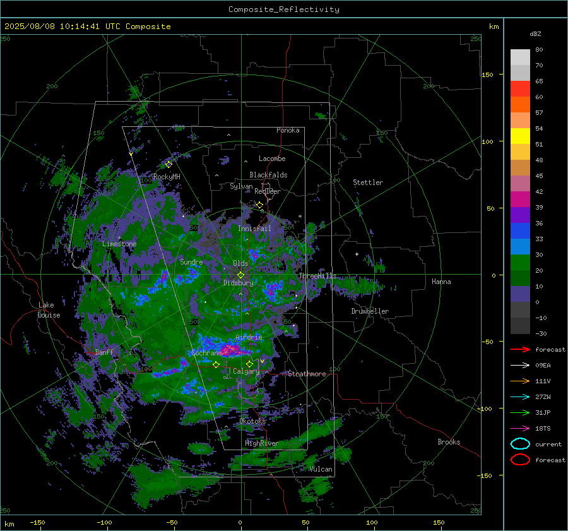
Task: Click the Hanna town label
Action: pyautogui.click(x=441, y=282)
